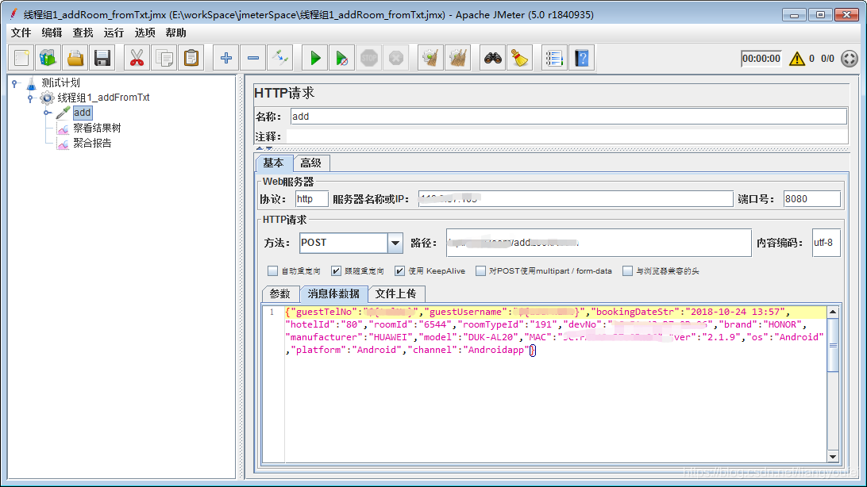Click the Shutdown test icon

396,58
